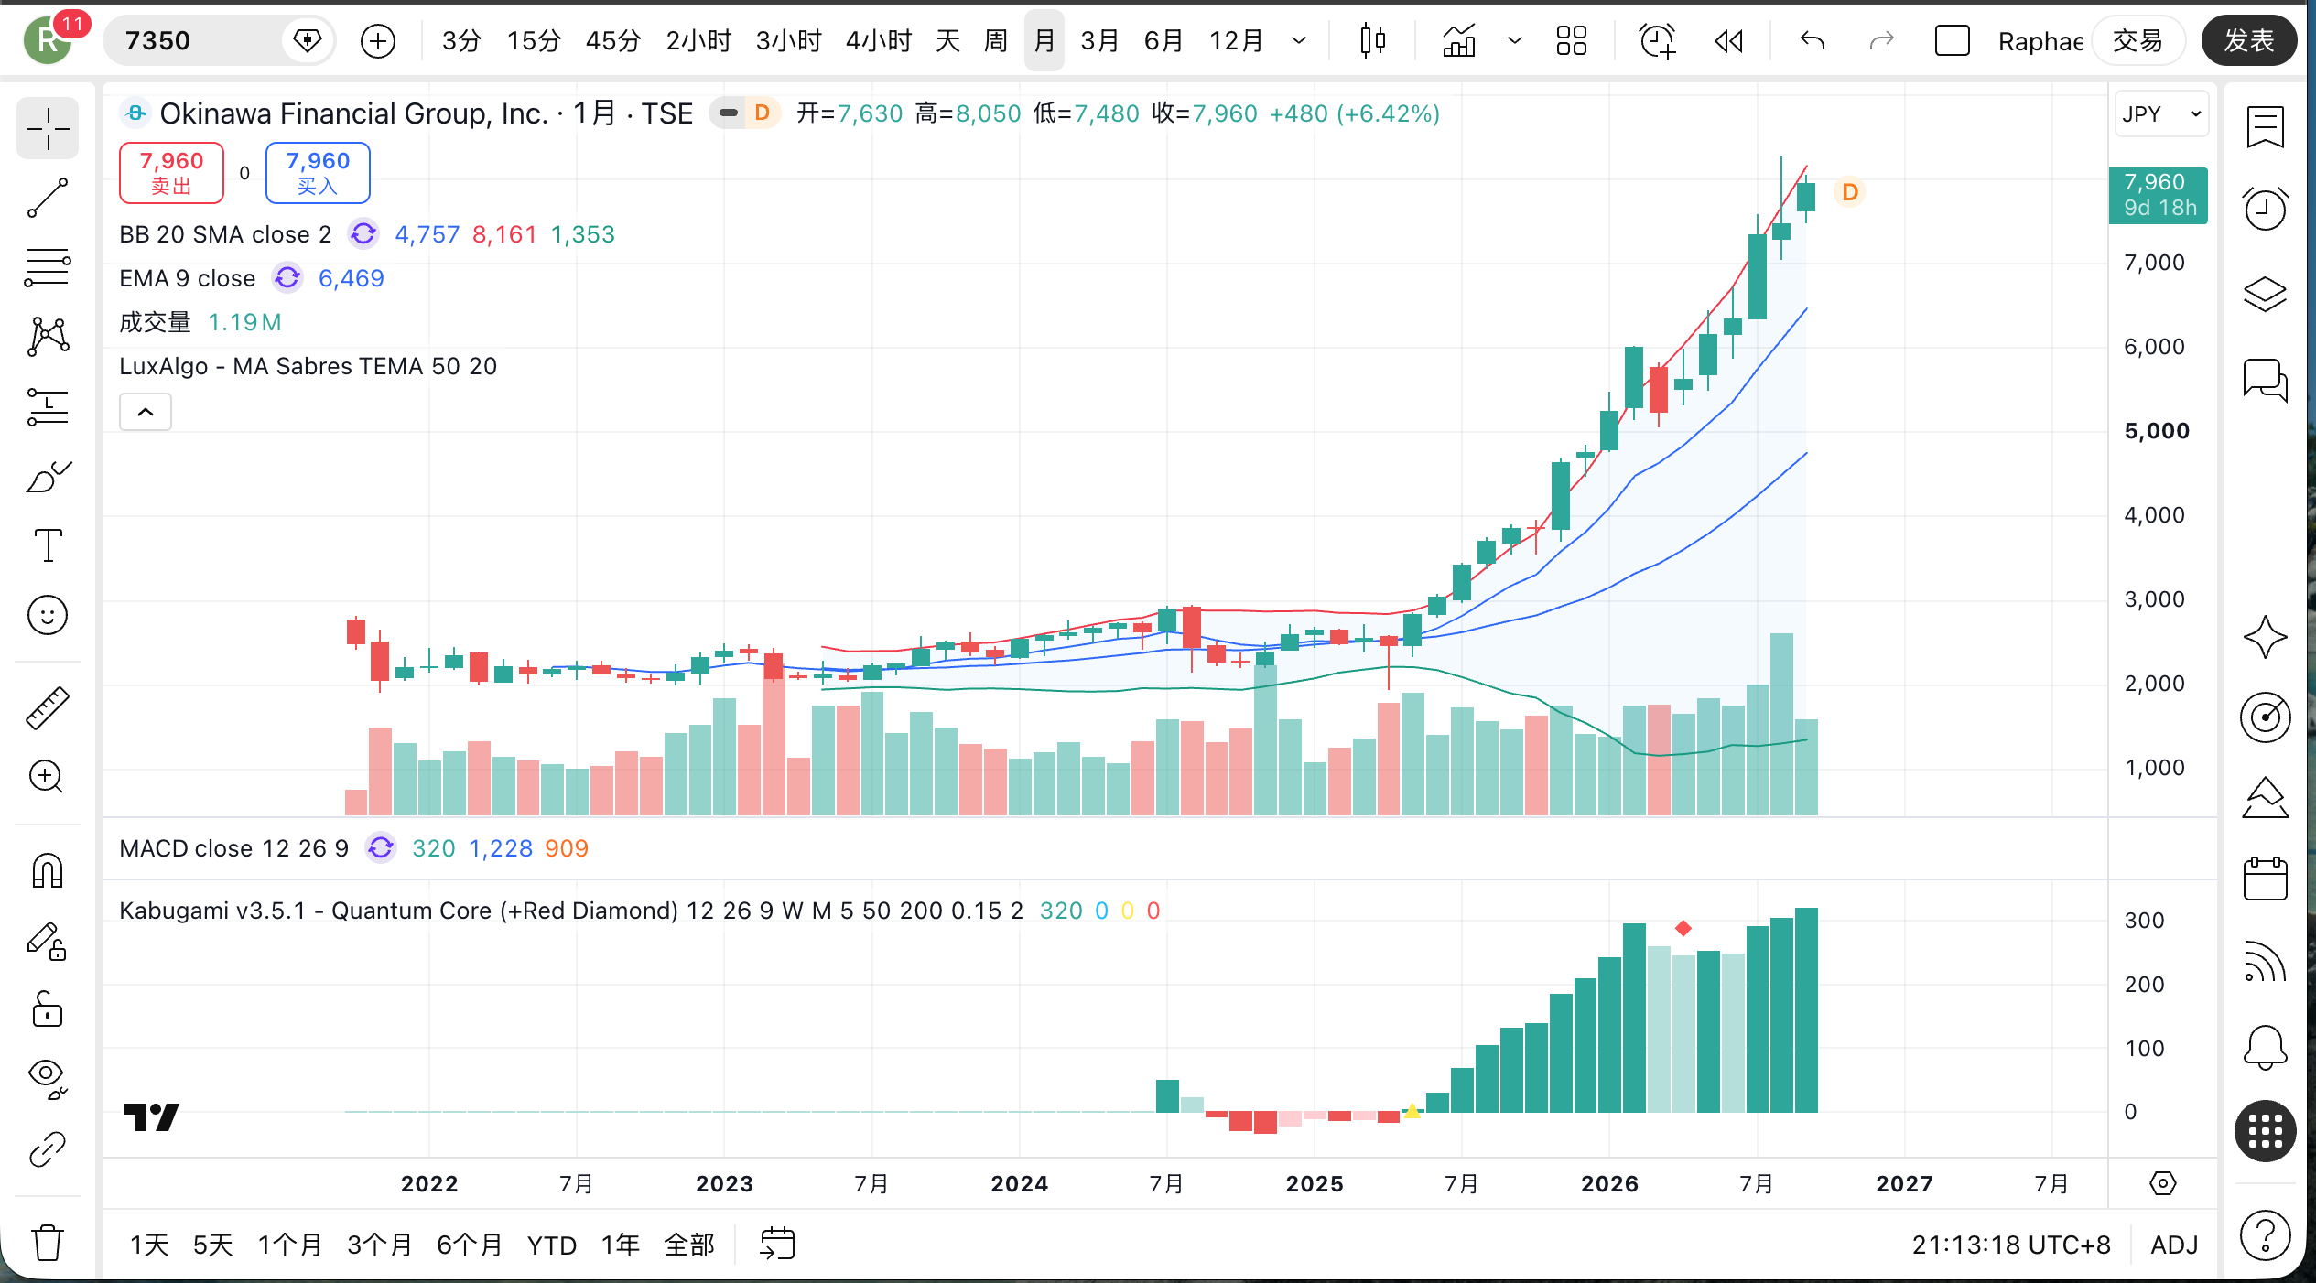Set the range to 全部
This screenshot has height=1283, width=2316.
(688, 1245)
